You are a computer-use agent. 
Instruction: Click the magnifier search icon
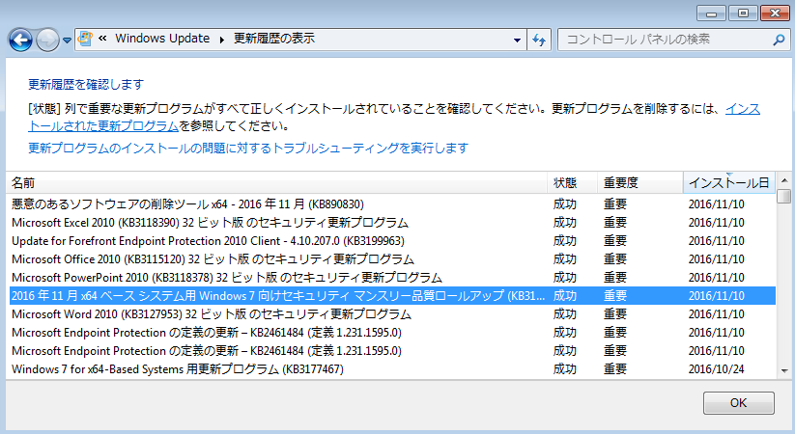(779, 40)
